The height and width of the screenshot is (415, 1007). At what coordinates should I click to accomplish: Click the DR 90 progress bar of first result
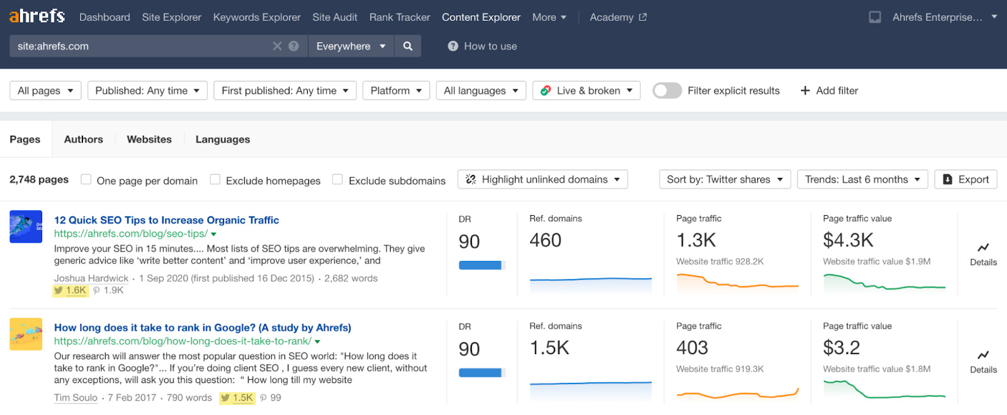click(481, 265)
